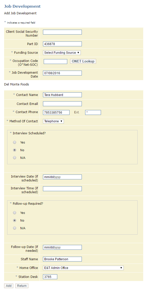Submit the form with Add button

tap(9, 286)
